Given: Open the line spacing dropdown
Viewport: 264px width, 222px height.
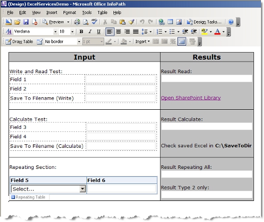Looking at the screenshot, I should point(150,32).
